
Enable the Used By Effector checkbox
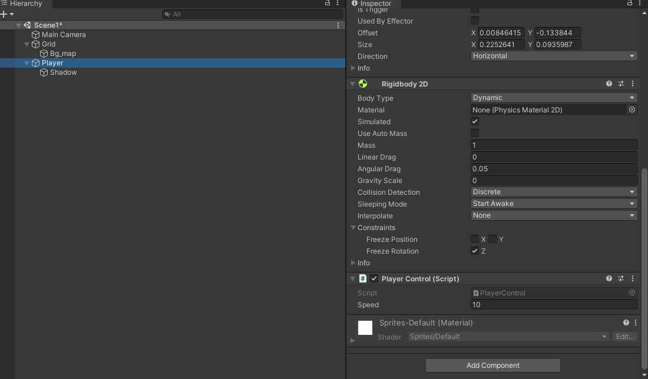click(x=474, y=21)
